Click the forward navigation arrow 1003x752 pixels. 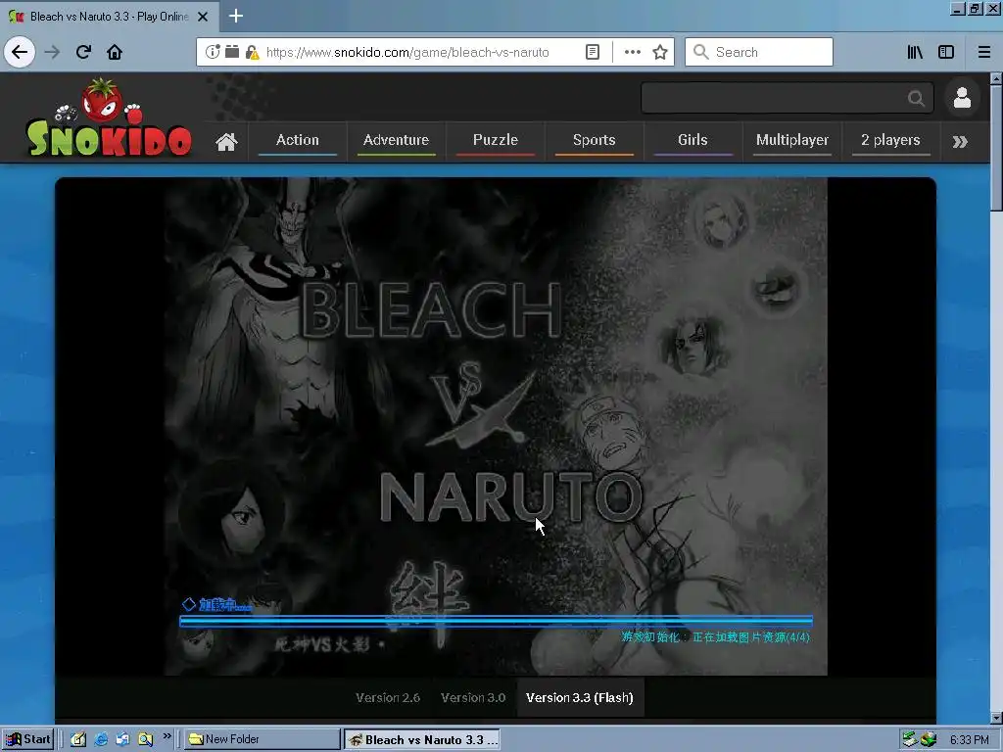click(x=53, y=52)
